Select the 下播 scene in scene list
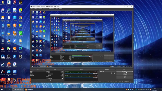This screenshot has height=91, width=162. (x=38, y=73)
